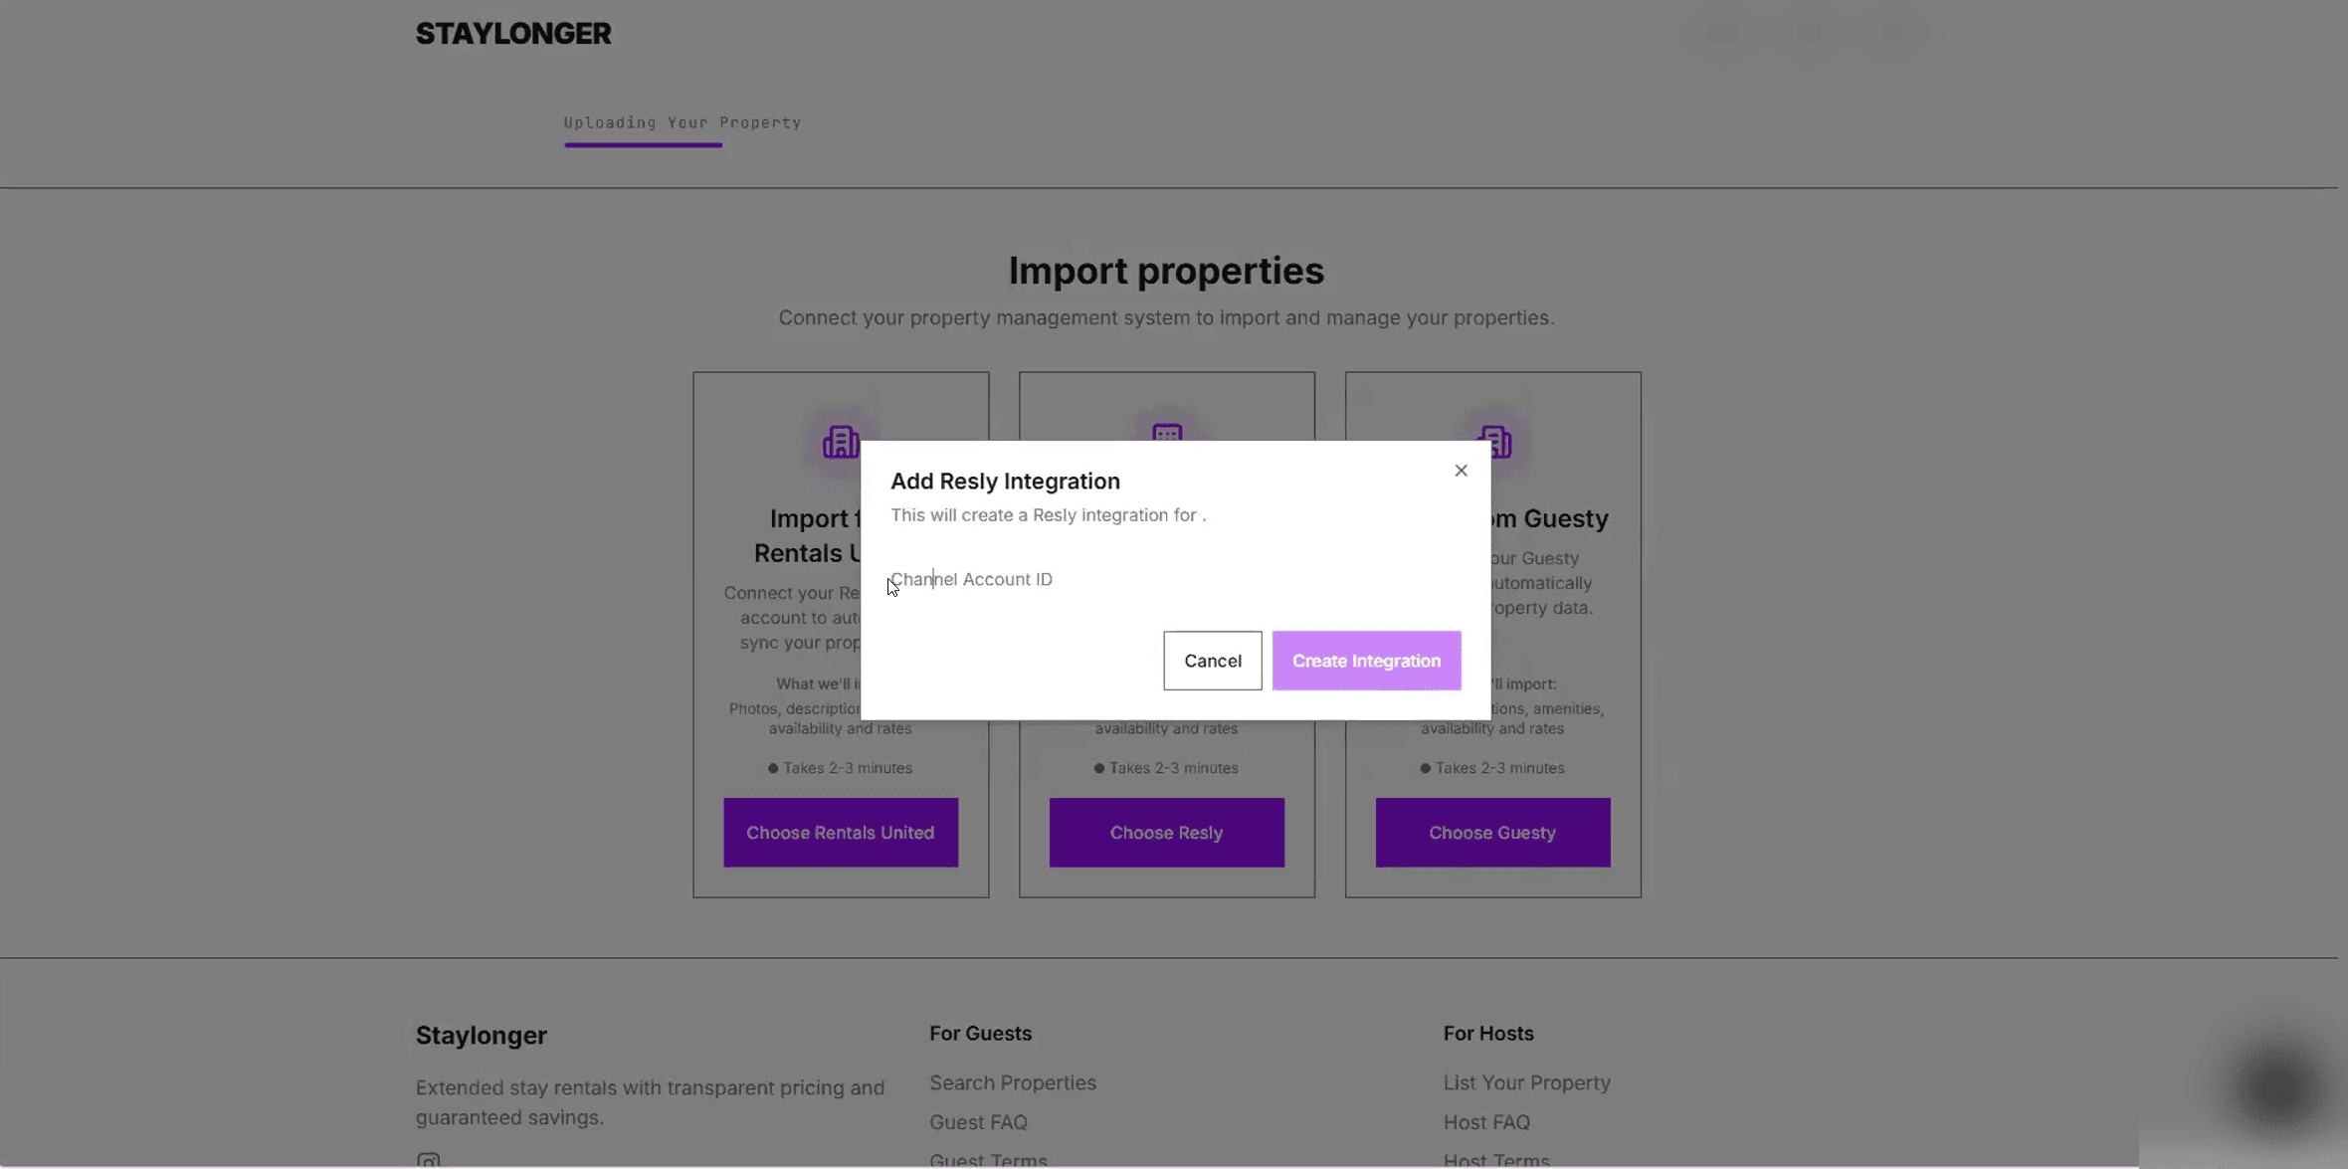
Task: Click the Choose Guesty button
Action: (x=1492, y=833)
